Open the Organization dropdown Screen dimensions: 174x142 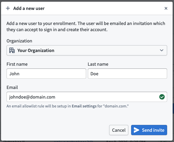click(87, 50)
